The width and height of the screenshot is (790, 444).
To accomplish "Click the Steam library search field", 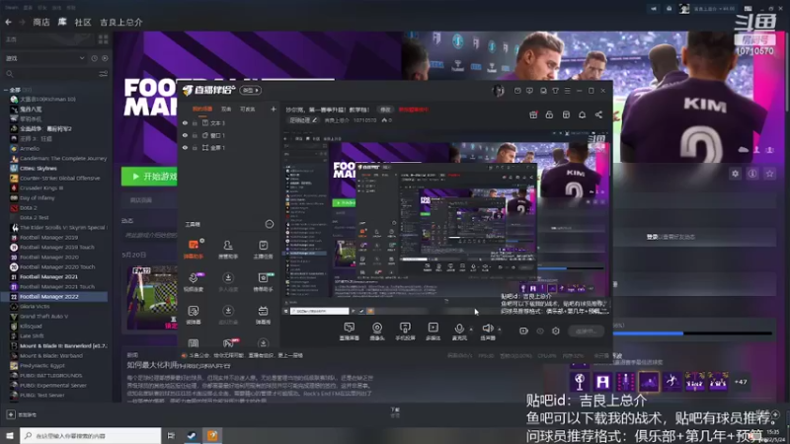I will click(x=49, y=74).
